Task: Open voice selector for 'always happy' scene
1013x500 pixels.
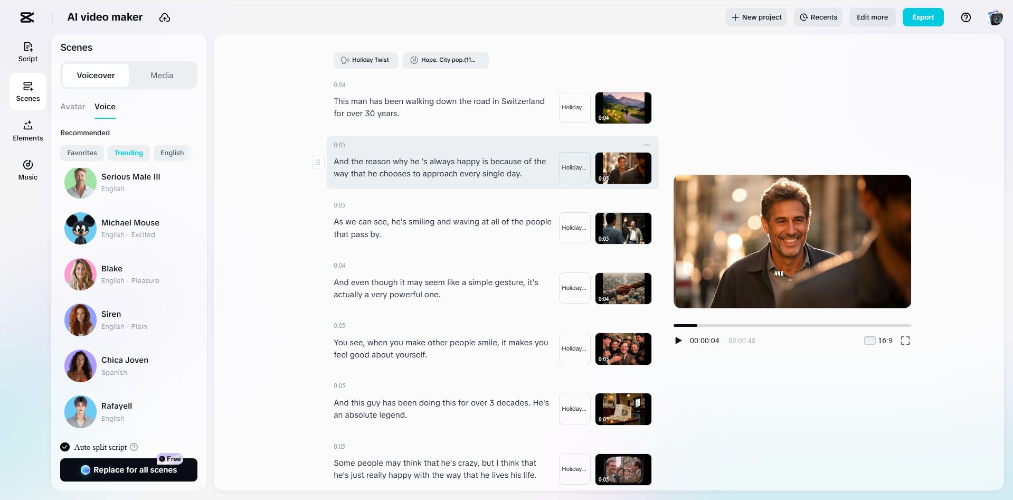Action: (x=574, y=168)
